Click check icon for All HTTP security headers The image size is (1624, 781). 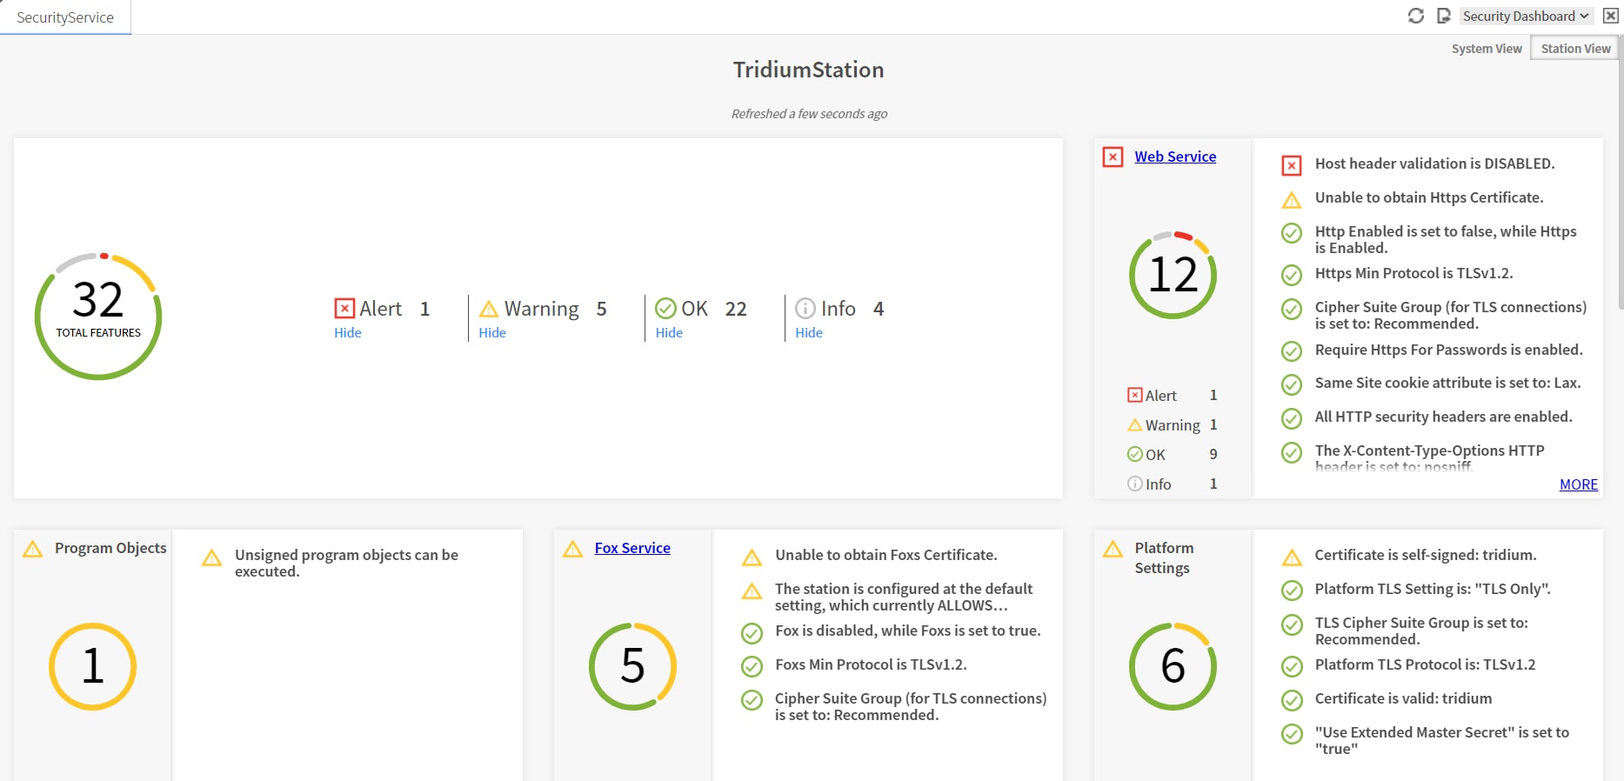tap(1292, 418)
